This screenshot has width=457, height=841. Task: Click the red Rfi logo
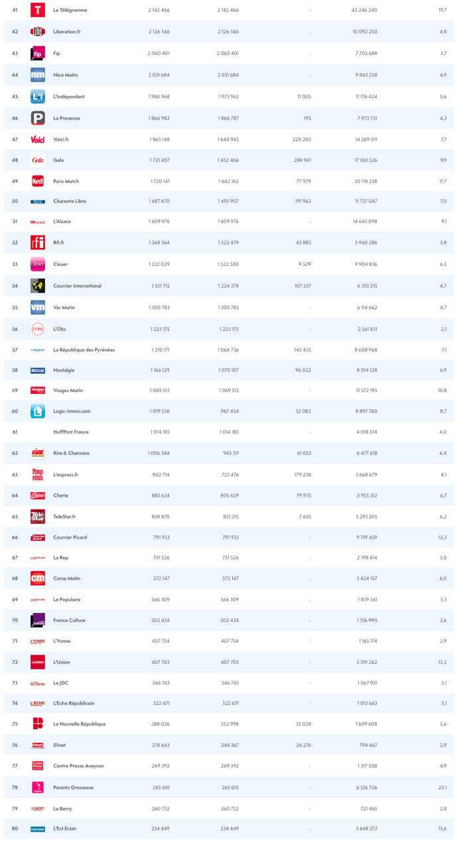pyautogui.click(x=38, y=243)
